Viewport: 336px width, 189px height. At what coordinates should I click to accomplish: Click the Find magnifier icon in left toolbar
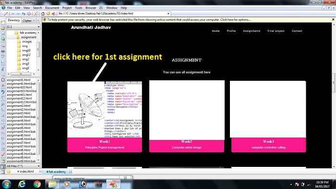pyautogui.click(x=3, y=104)
